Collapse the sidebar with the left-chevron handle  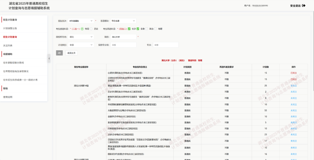coord(49,58)
